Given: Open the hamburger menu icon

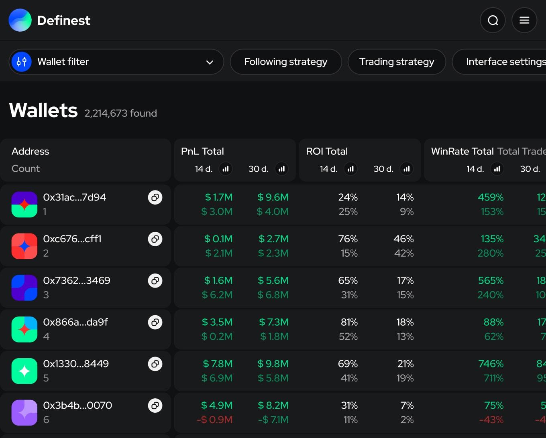Looking at the screenshot, I should point(524,20).
